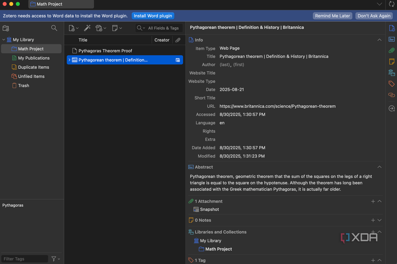397x264 pixels.
Task: Open the New Item menu
Action: coord(73,28)
